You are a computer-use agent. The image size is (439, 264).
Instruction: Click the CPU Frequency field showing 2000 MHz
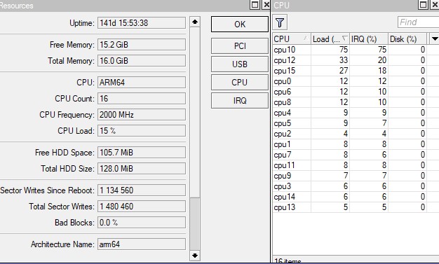[142, 115]
